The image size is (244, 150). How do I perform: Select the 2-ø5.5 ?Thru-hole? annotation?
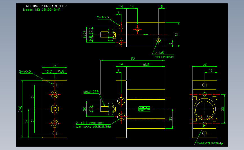pos(89,123)
